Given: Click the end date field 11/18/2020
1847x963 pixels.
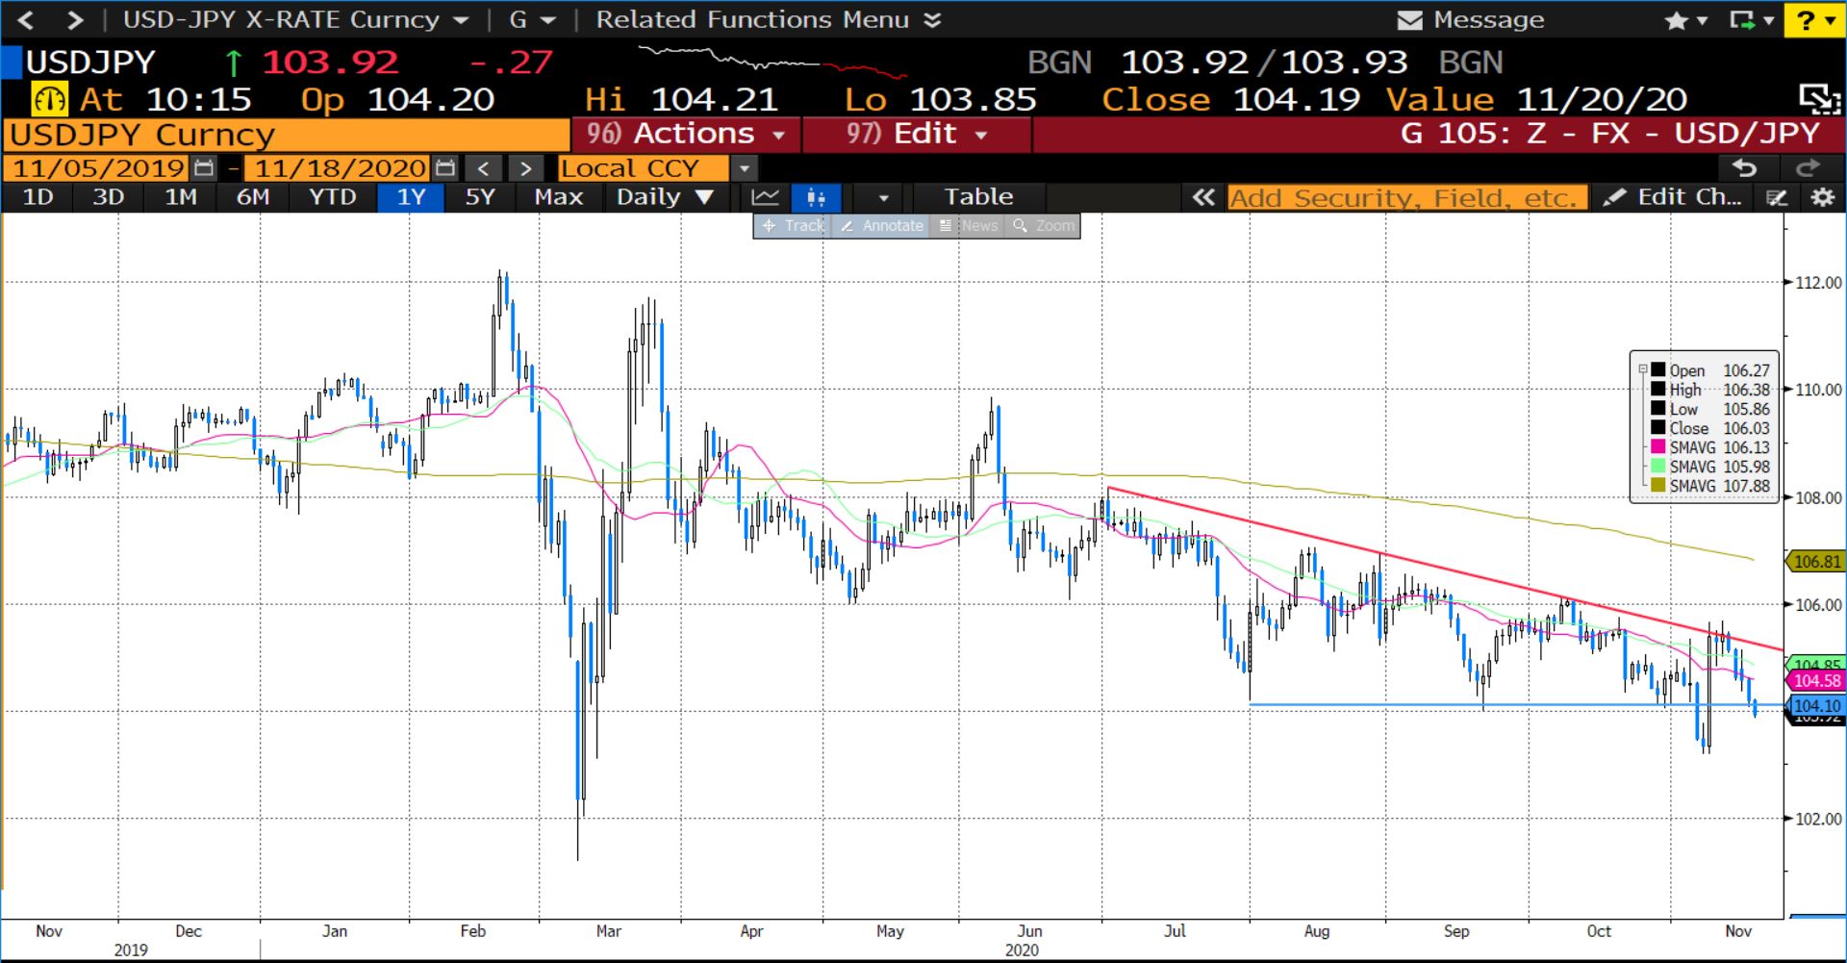Looking at the screenshot, I should [x=339, y=168].
